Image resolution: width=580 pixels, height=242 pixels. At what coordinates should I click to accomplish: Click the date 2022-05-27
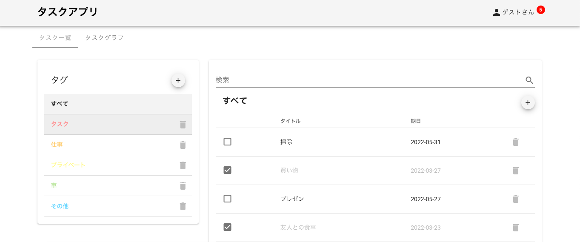(426, 199)
